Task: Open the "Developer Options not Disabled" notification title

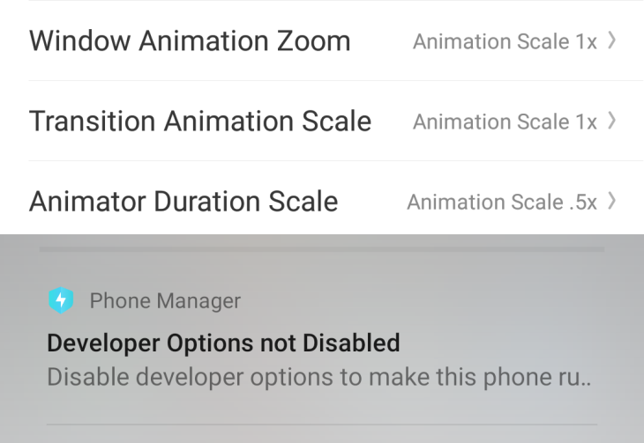Action: click(x=223, y=342)
